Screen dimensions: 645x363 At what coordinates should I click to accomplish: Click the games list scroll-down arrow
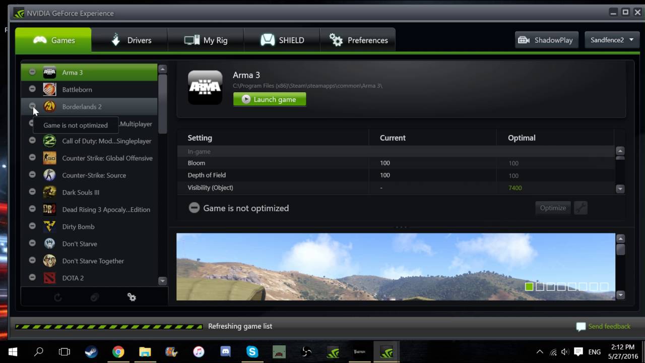tap(162, 281)
